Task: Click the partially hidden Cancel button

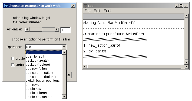Action: (69, 75)
